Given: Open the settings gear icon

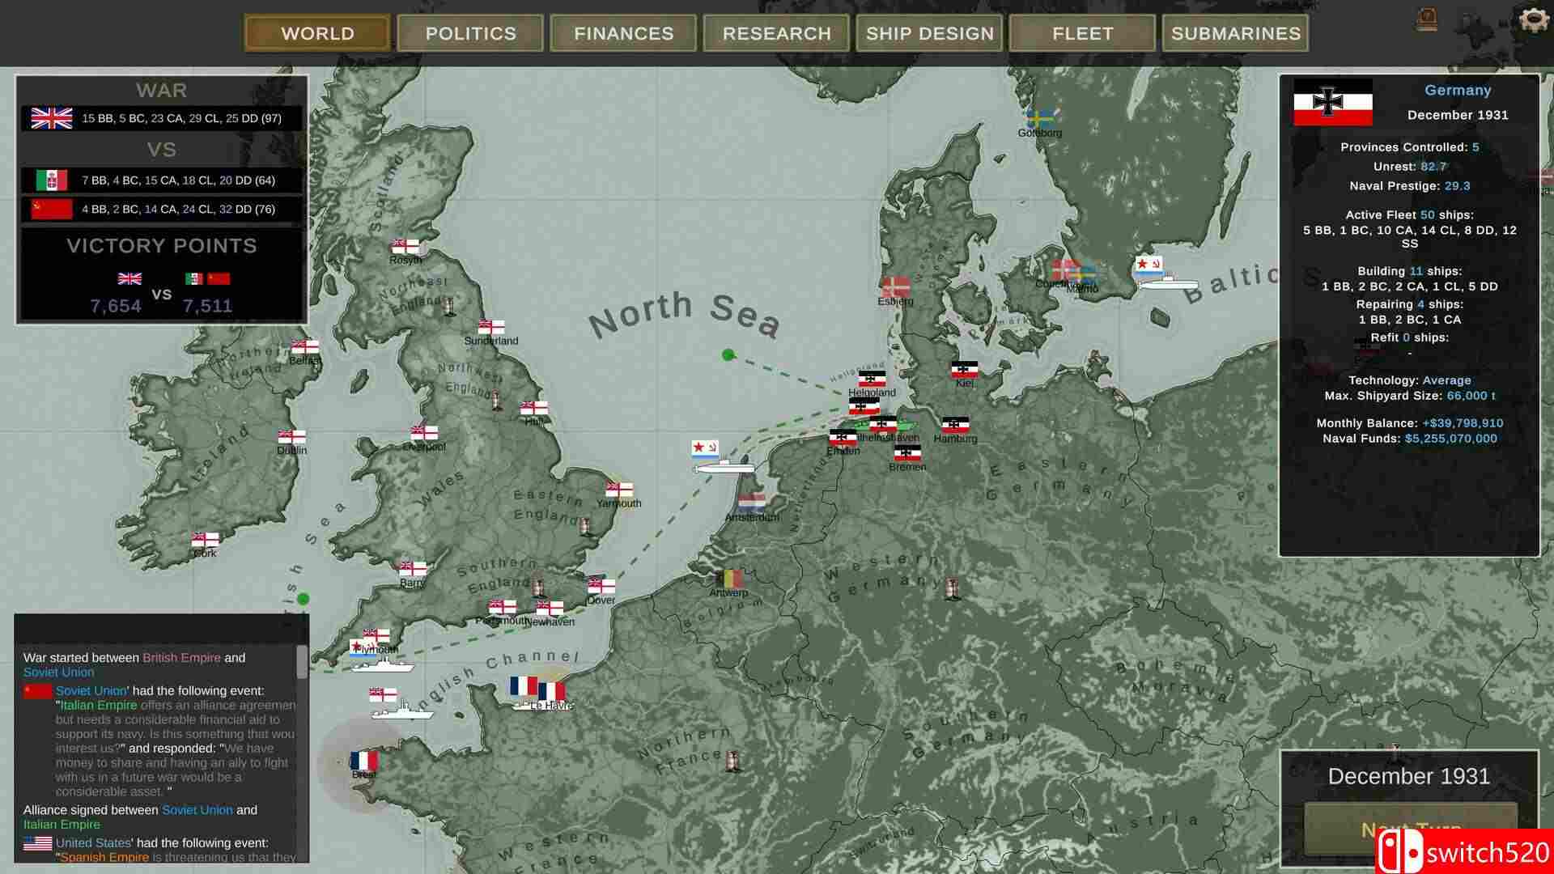Looking at the screenshot, I should pos(1532,19).
